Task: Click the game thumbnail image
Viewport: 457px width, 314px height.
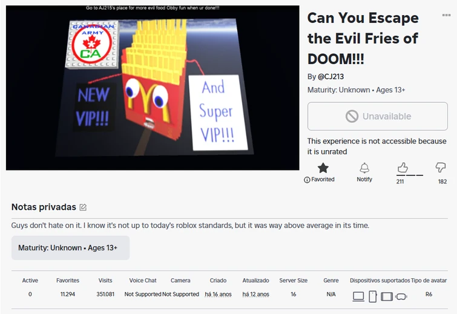Action: (153, 88)
